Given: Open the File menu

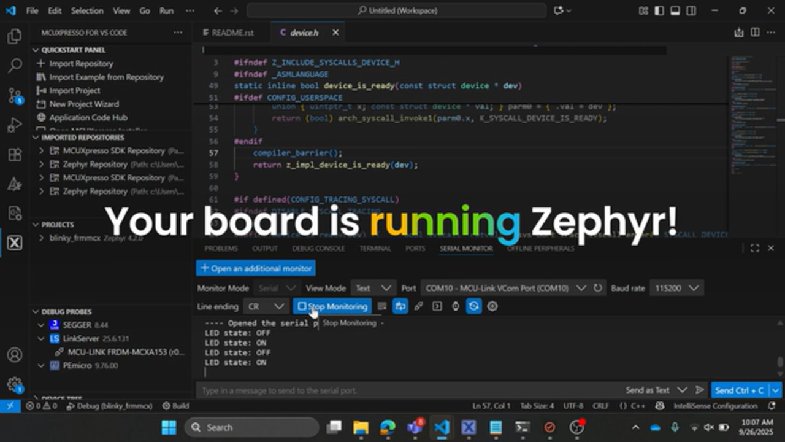Looking at the screenshot, I should point(32,10).
